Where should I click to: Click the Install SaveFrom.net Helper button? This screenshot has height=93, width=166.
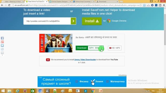92,21
